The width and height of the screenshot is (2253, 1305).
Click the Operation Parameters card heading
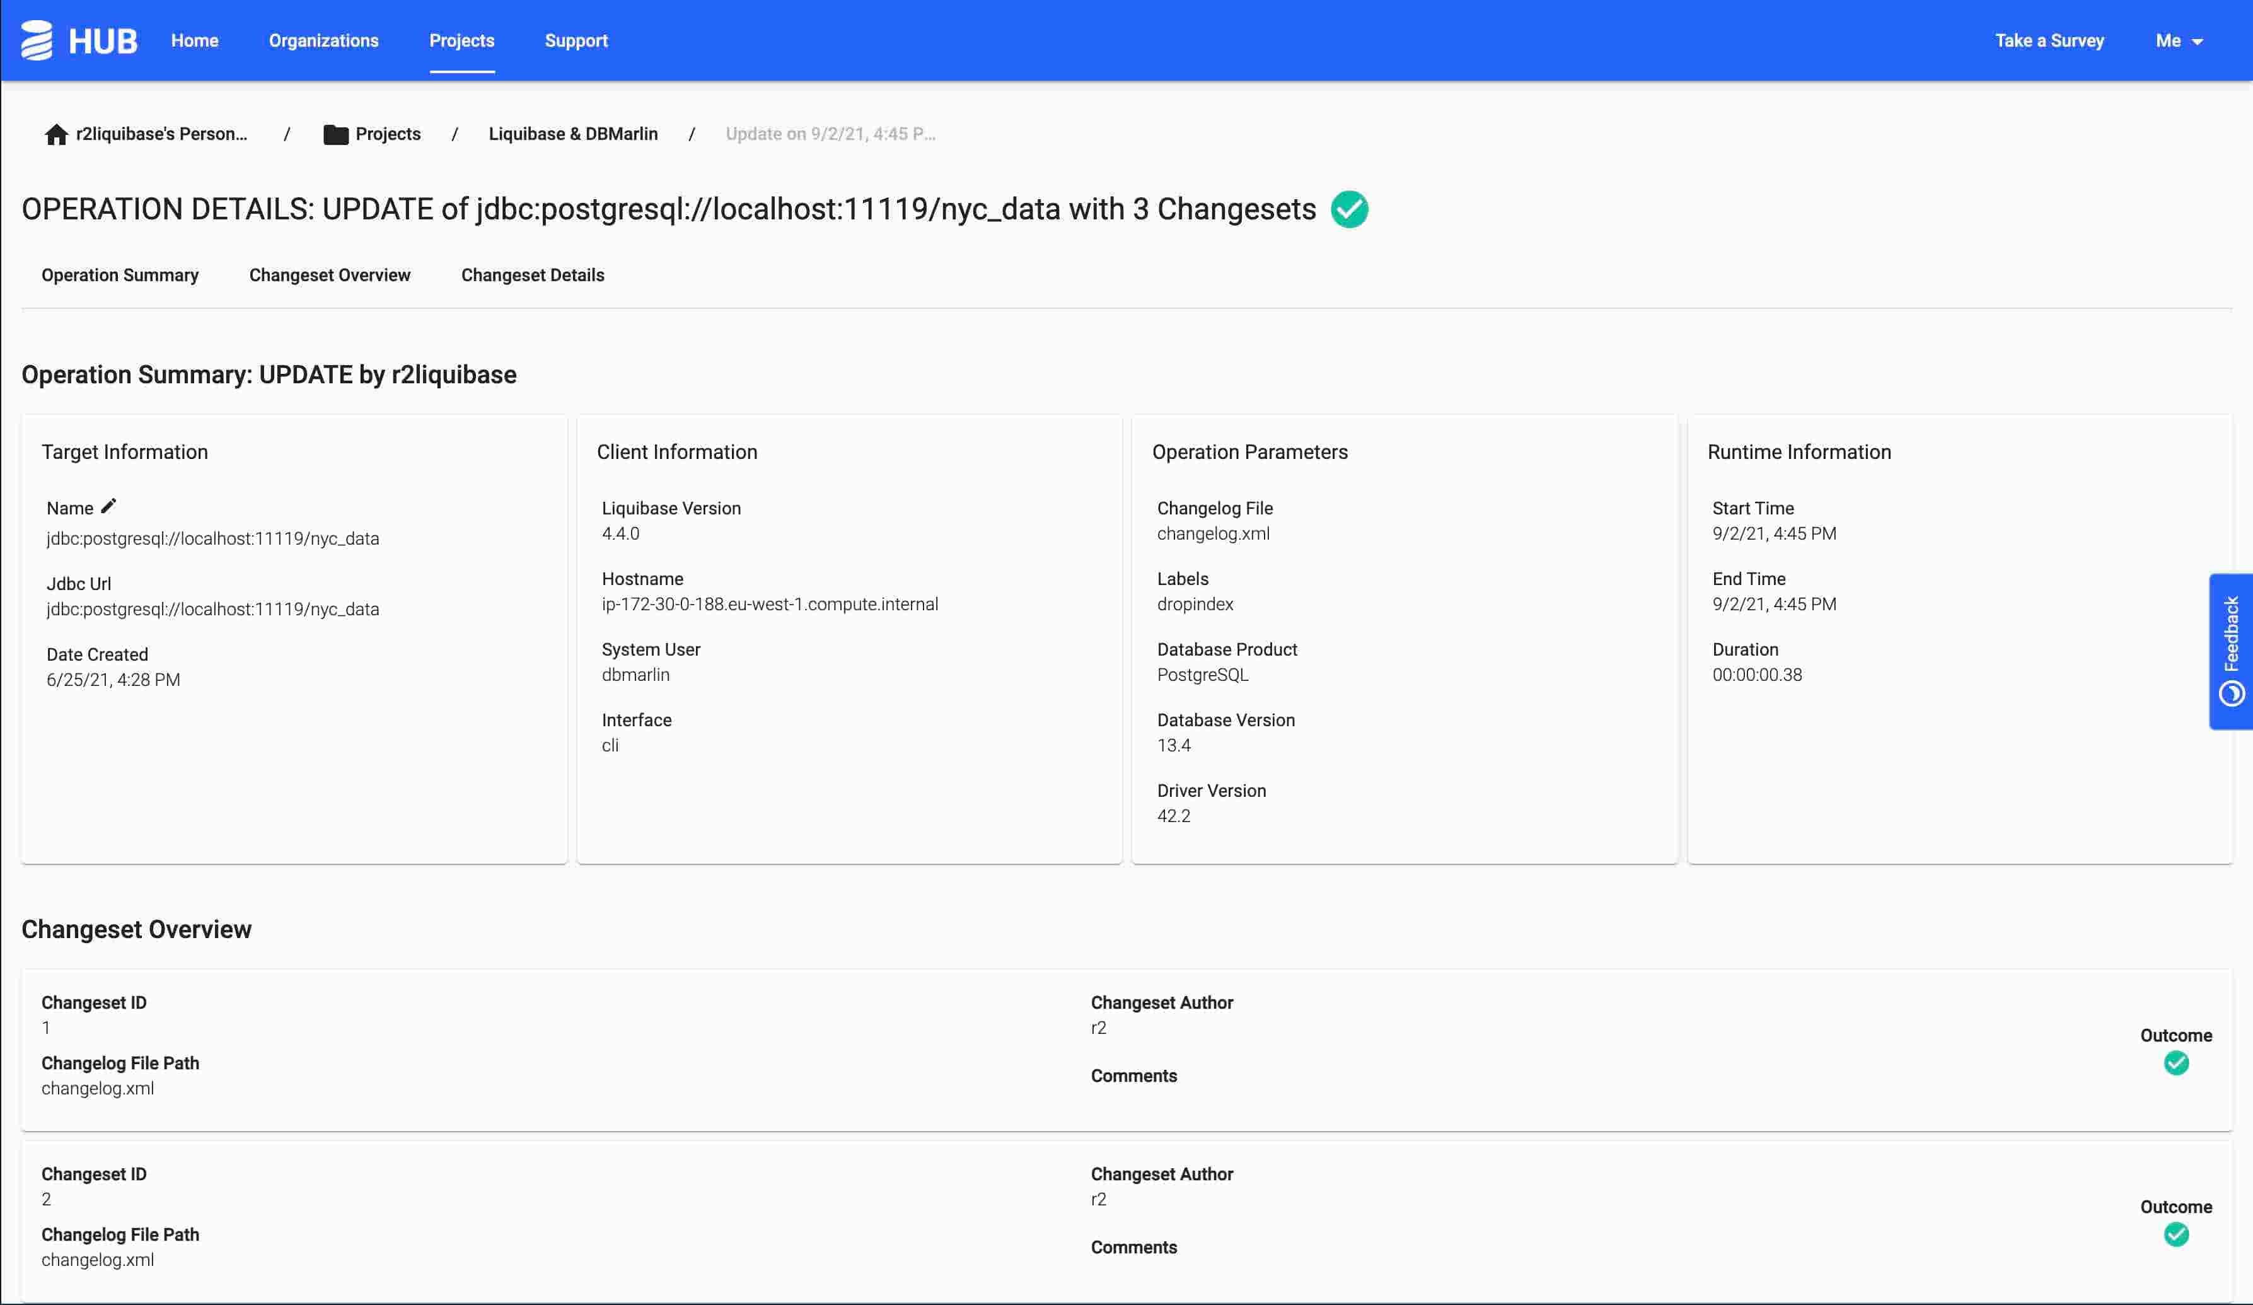tap(1250, 452)
